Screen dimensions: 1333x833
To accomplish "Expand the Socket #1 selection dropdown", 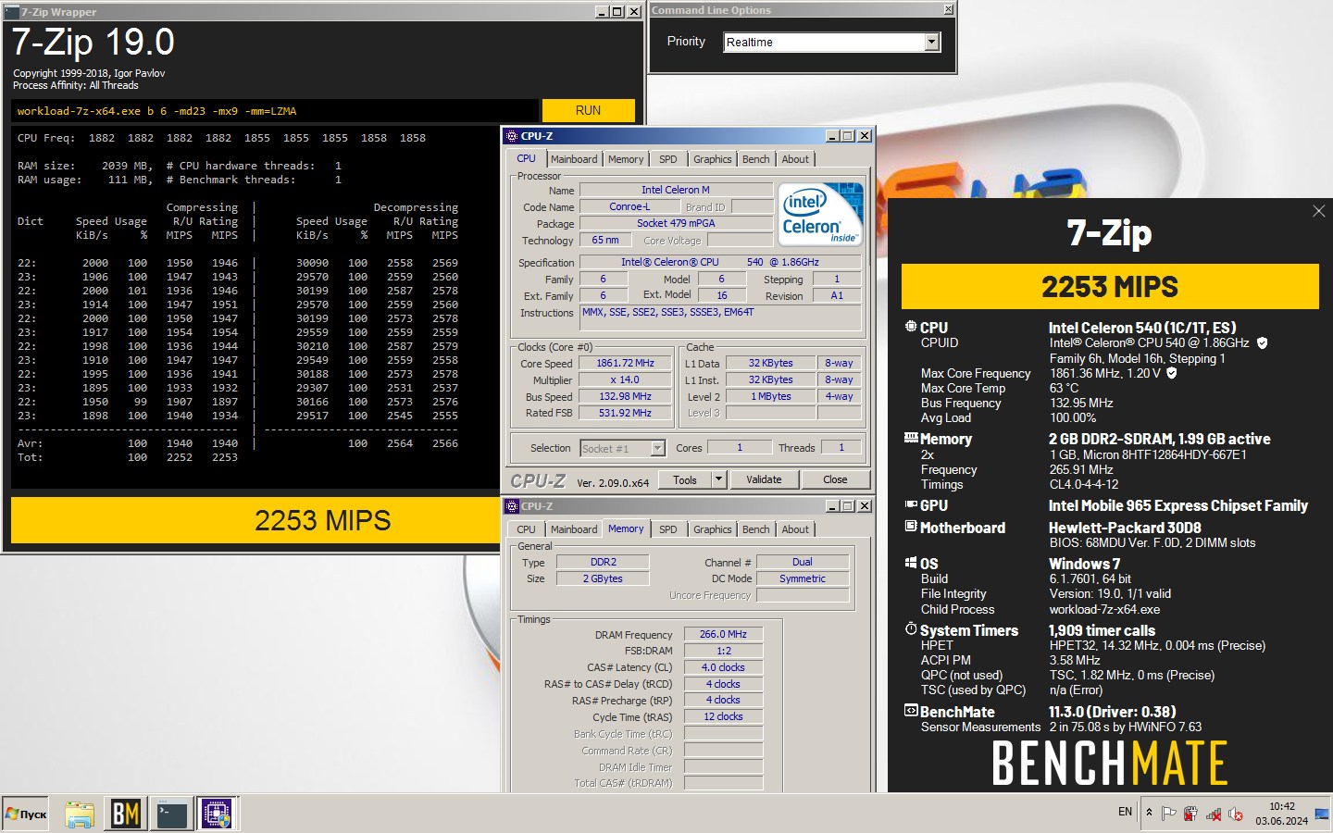I will (657, 448).
